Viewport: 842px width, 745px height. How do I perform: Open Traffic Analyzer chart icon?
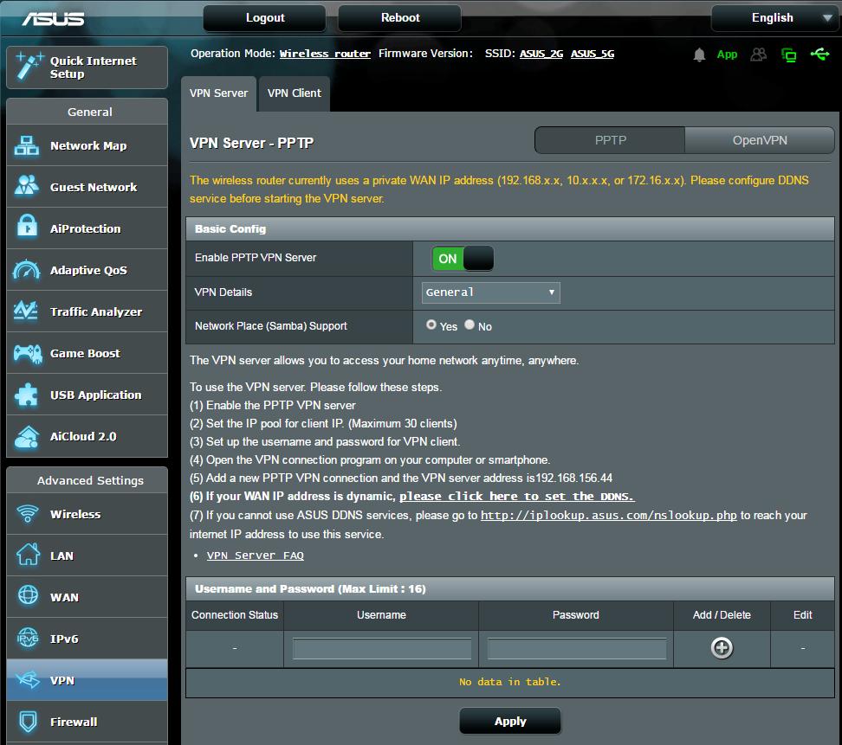[x=26, y=311]
